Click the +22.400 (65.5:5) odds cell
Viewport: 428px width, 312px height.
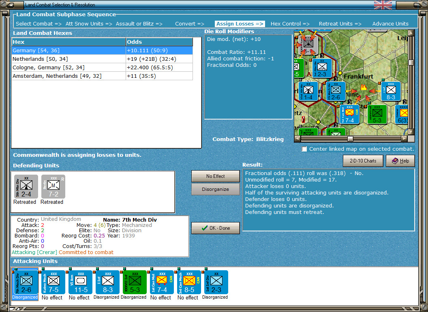point(159,67)
